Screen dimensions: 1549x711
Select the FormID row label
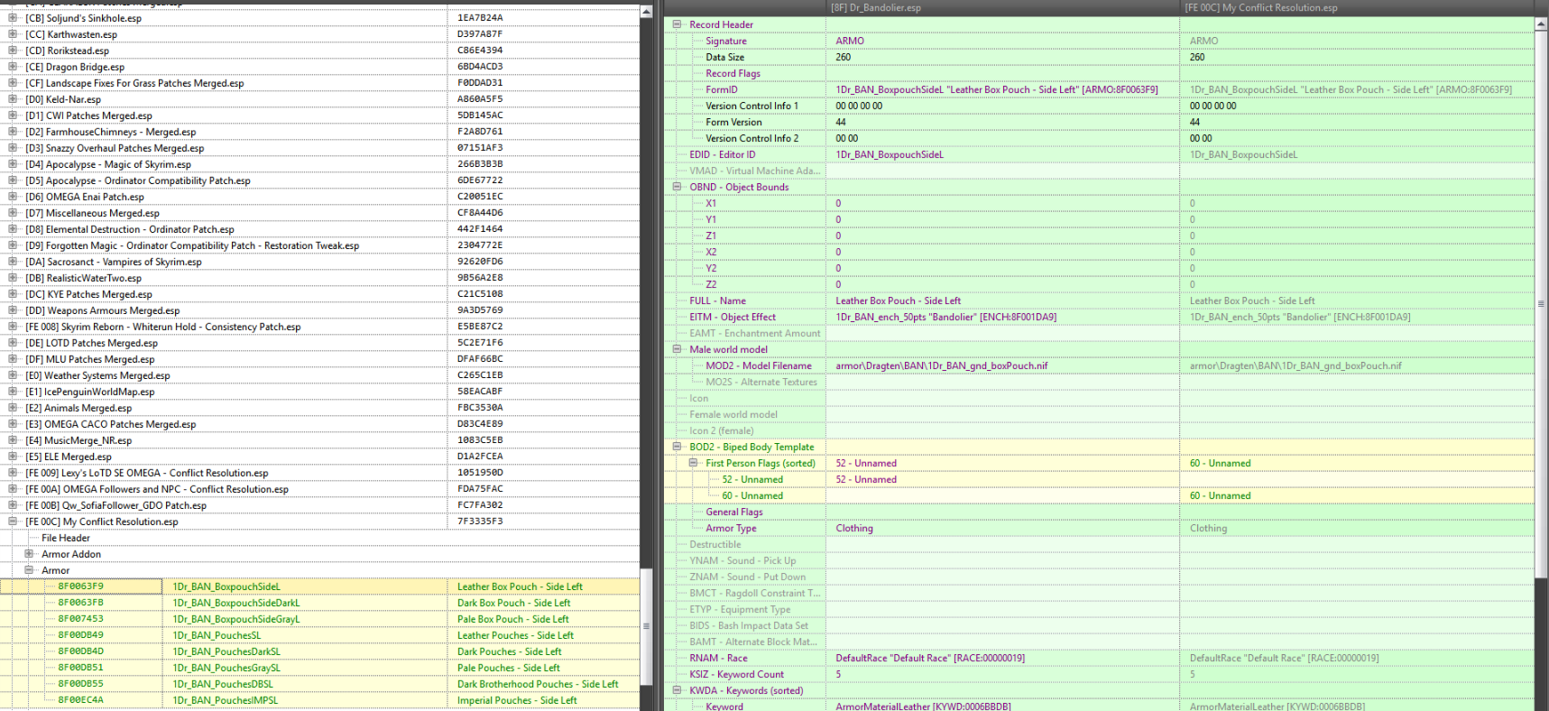tap(722, 89)
